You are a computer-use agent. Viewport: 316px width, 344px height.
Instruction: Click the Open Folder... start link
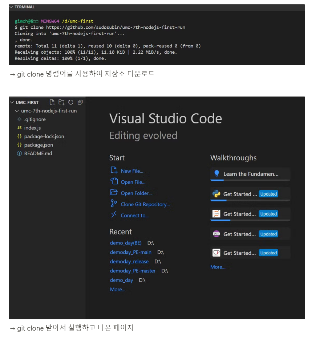coord(136,193)
